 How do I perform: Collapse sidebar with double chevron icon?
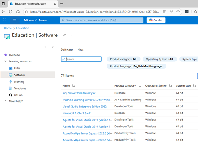point(52,48)
